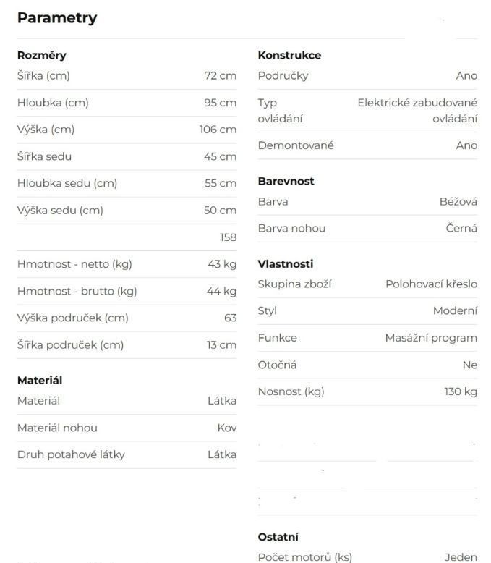Click the Masážní program value
This screenshot has width=491, height=563.
(x=431, y=337)
